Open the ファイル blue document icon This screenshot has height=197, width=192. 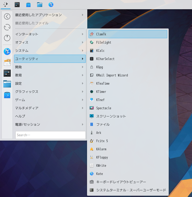(x=92, y=124)
